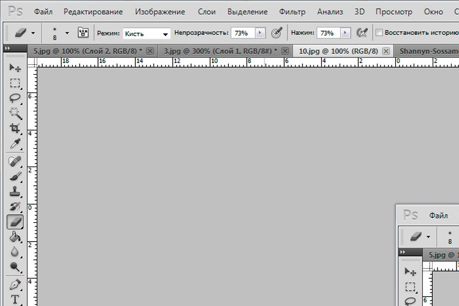The height and width of the screenshot is (306, 459).
Task: Enable Восстановить историю checkbox
Action: (x=379, y=32)
